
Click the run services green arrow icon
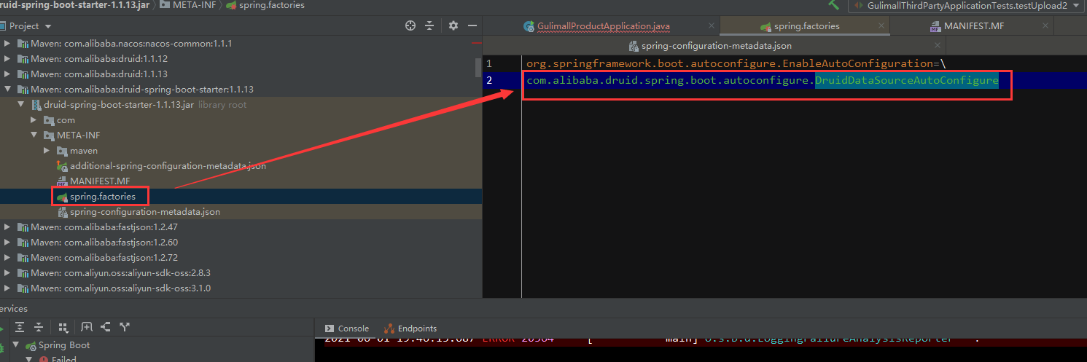coord(2,328)
